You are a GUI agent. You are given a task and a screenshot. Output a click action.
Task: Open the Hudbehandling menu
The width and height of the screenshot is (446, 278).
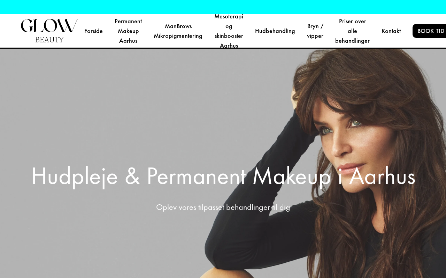click(275, 31)
